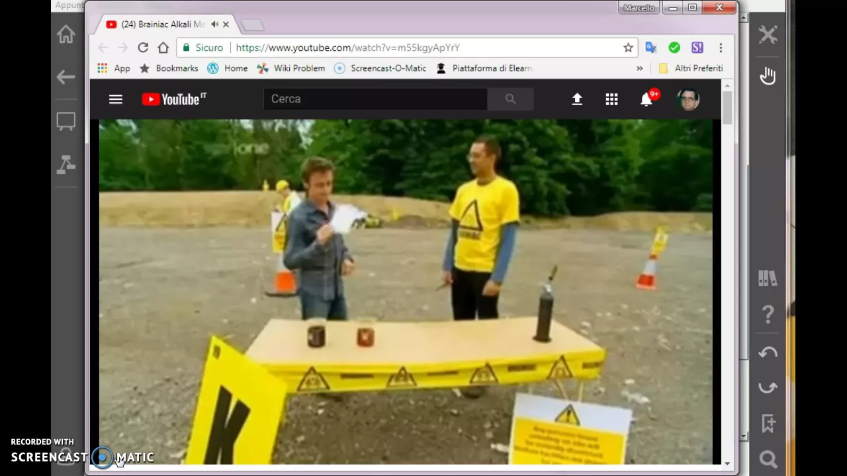Click the Cerca search field
Image resolution: width=847 pixels, height=476 pixels.
[375, 99]
